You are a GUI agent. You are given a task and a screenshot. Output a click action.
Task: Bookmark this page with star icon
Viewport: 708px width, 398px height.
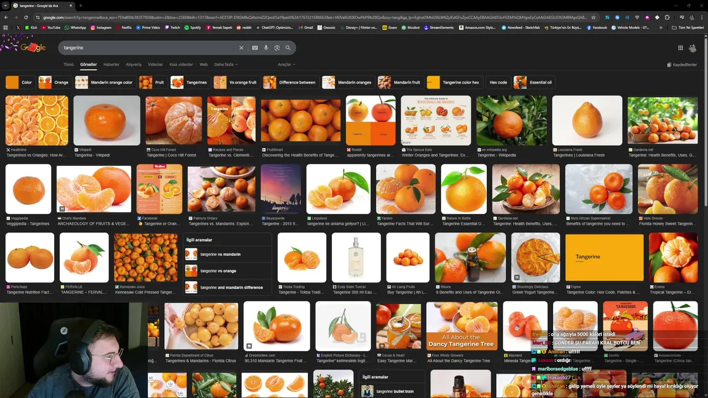coord(594,17)
